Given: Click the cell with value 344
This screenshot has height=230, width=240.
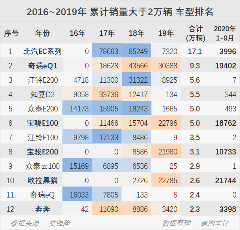Looking at the screenshot, I should coord(231,95).
